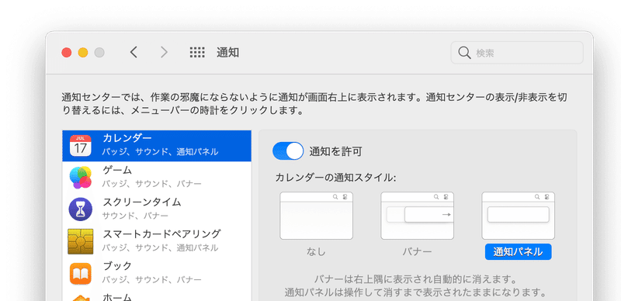Select カレンダー row in app list
The height and width of the screenshot is (301, 621).
point(157,145)
